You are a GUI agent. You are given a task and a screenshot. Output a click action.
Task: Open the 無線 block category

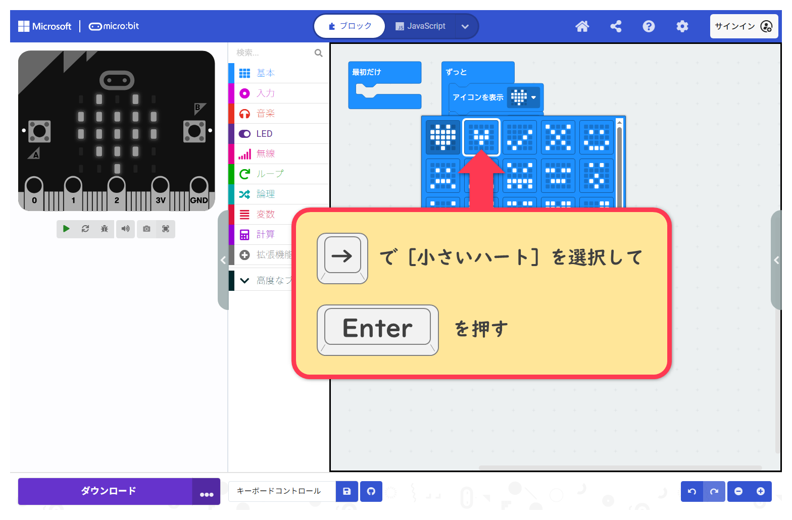tap(279, 154)
